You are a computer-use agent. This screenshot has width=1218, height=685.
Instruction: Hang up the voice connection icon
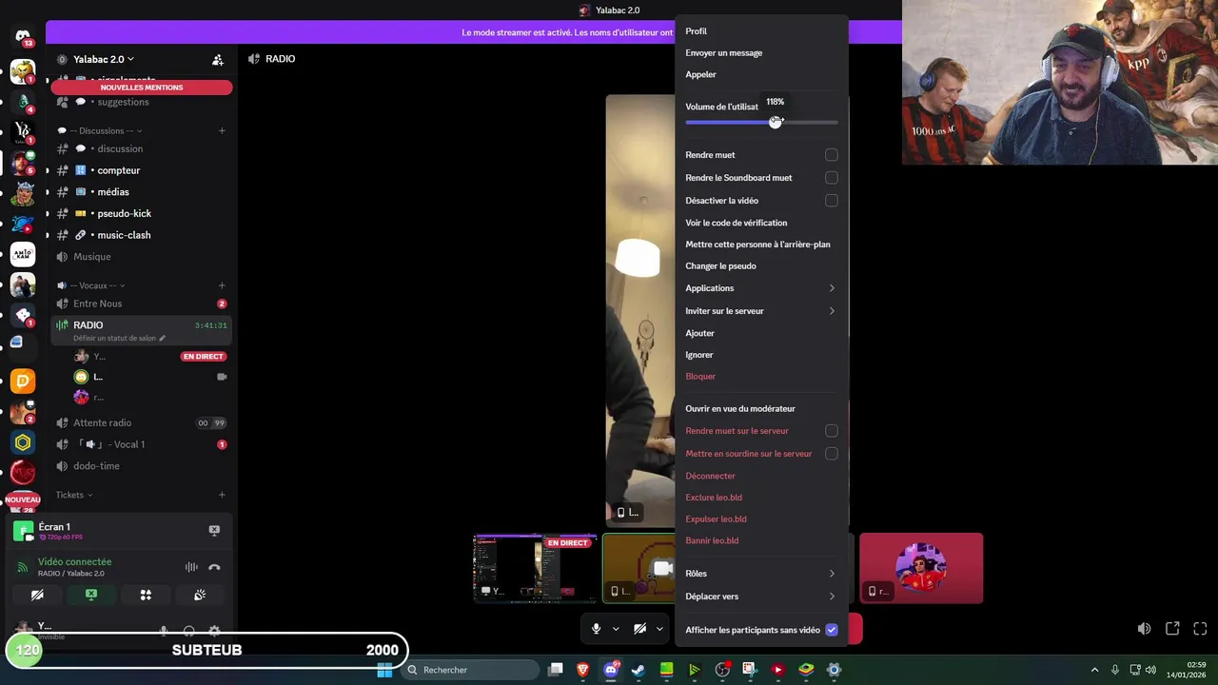(214, 567)
